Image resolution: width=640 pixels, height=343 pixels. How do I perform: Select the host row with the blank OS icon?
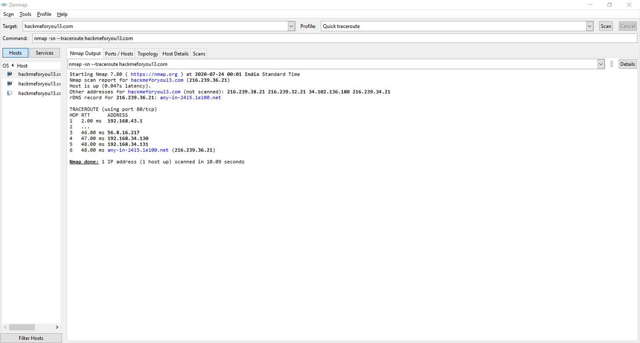coord(31,93)
